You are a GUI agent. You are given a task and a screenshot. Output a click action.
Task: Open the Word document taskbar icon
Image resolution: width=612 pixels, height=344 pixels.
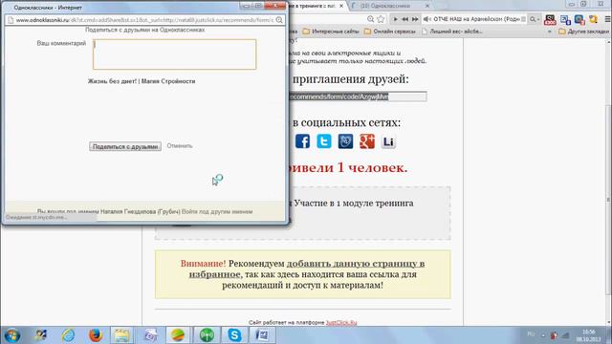(262, 335)
